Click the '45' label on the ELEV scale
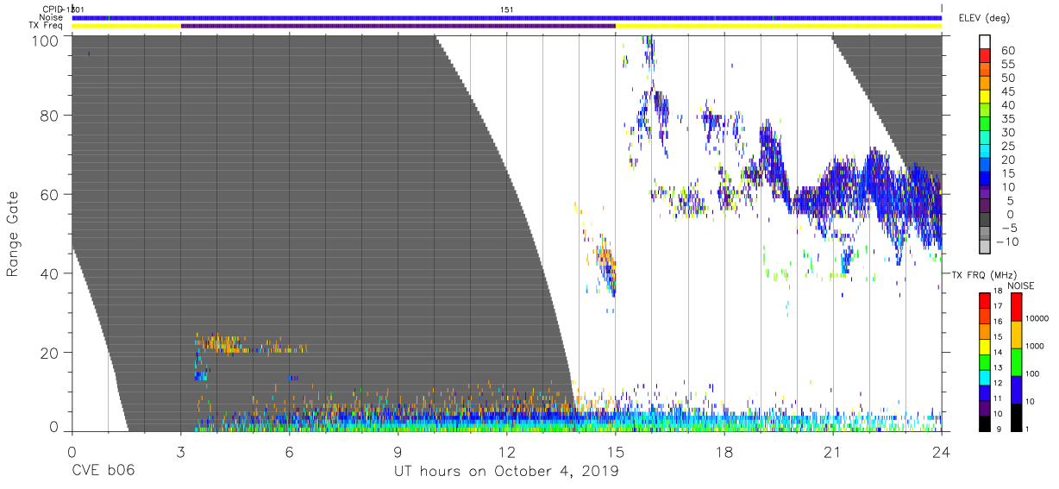 (1009, 91)
